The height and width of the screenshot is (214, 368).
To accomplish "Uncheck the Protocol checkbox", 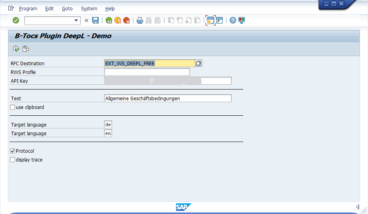I will tap(12, 151).
